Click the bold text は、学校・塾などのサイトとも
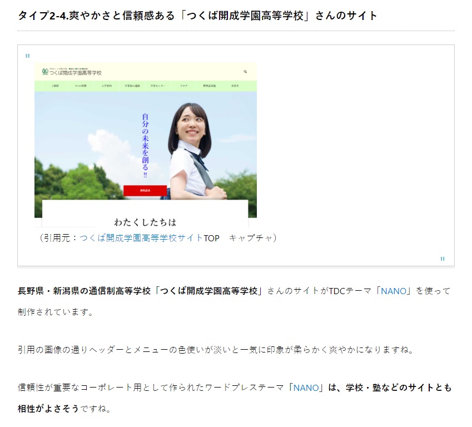Image resolution: width=472 pixels, height=427 pixels. point(390,388)
